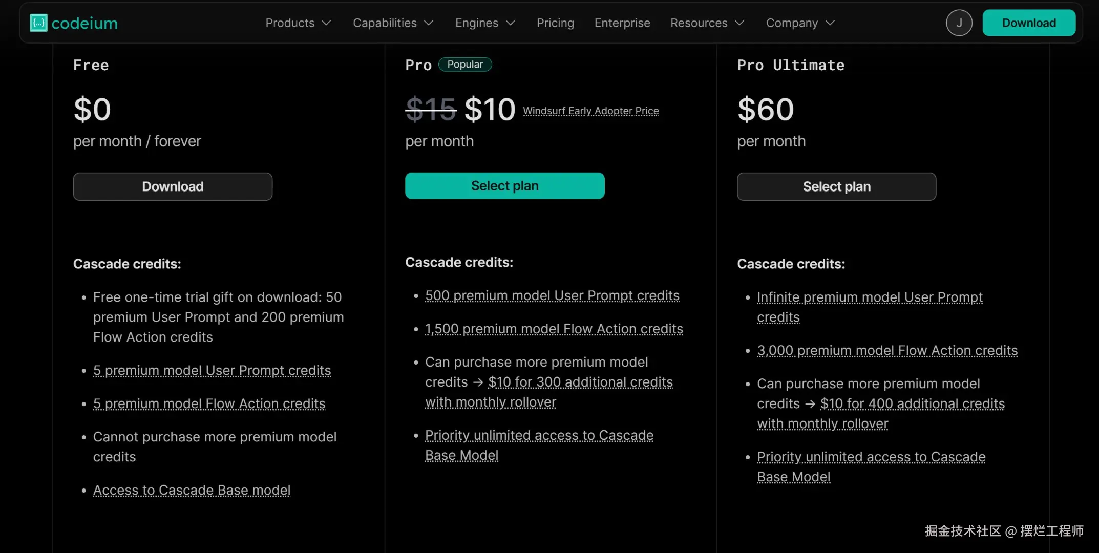Open the Engines dropdown
Screen dimensions: 1099x553
pos(484,23)
